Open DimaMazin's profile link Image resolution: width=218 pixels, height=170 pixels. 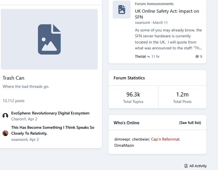[124, 145]
